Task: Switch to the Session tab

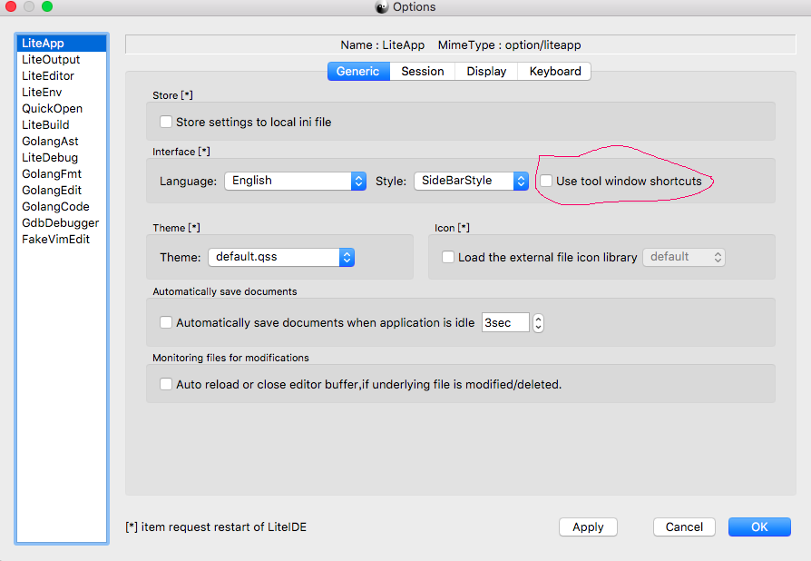Action: tap(422, 71)
